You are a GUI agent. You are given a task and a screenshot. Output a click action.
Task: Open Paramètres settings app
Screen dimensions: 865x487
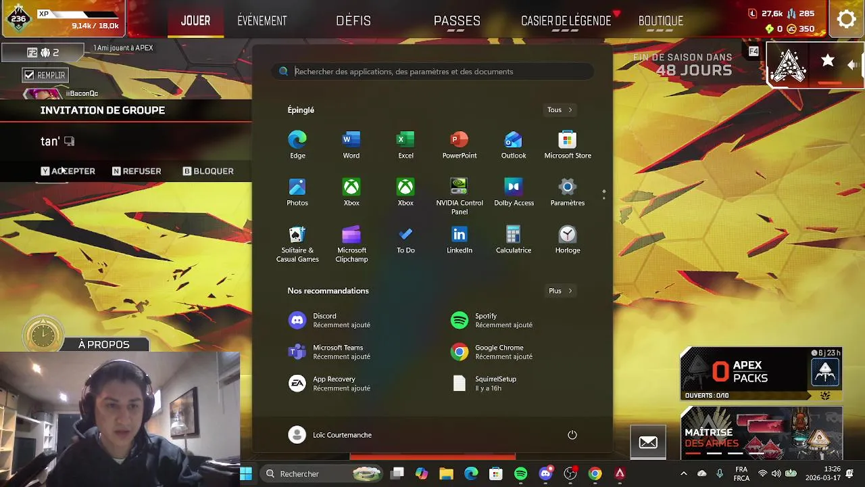(568, 192)
